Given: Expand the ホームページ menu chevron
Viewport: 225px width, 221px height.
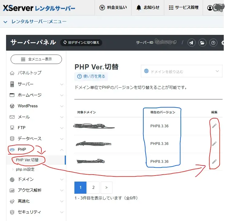Looking at the screenshot, I should click(x=62, y=95).
